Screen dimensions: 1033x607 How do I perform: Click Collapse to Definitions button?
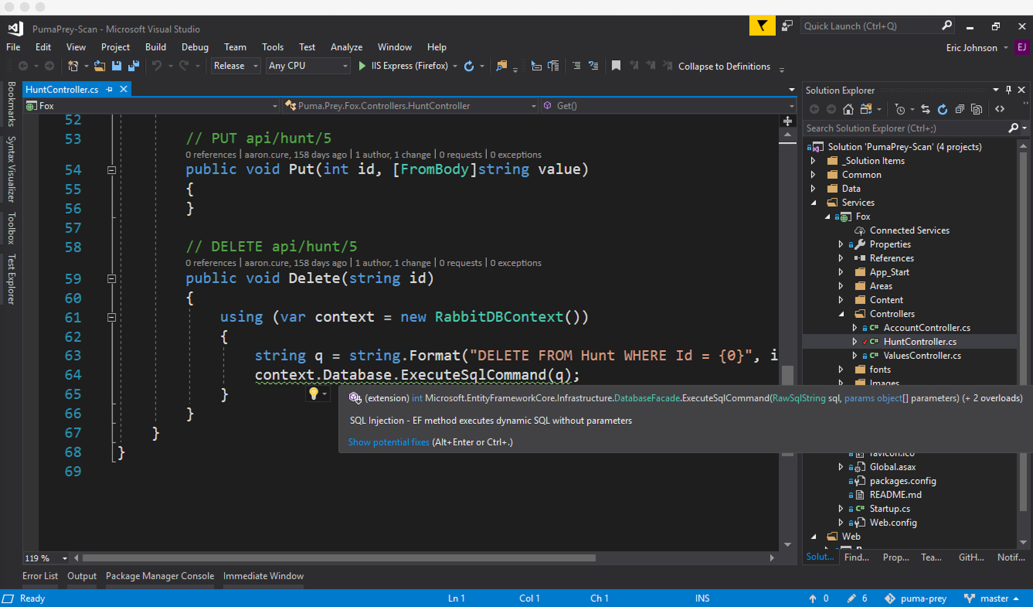724,66
